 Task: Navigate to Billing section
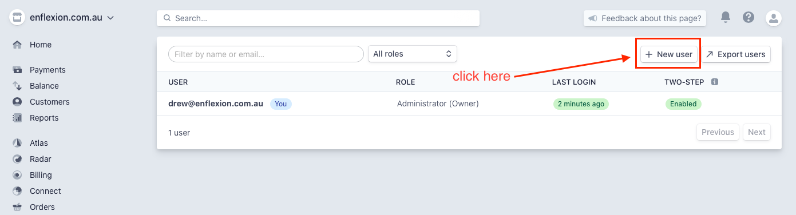[x=41, y=175]
